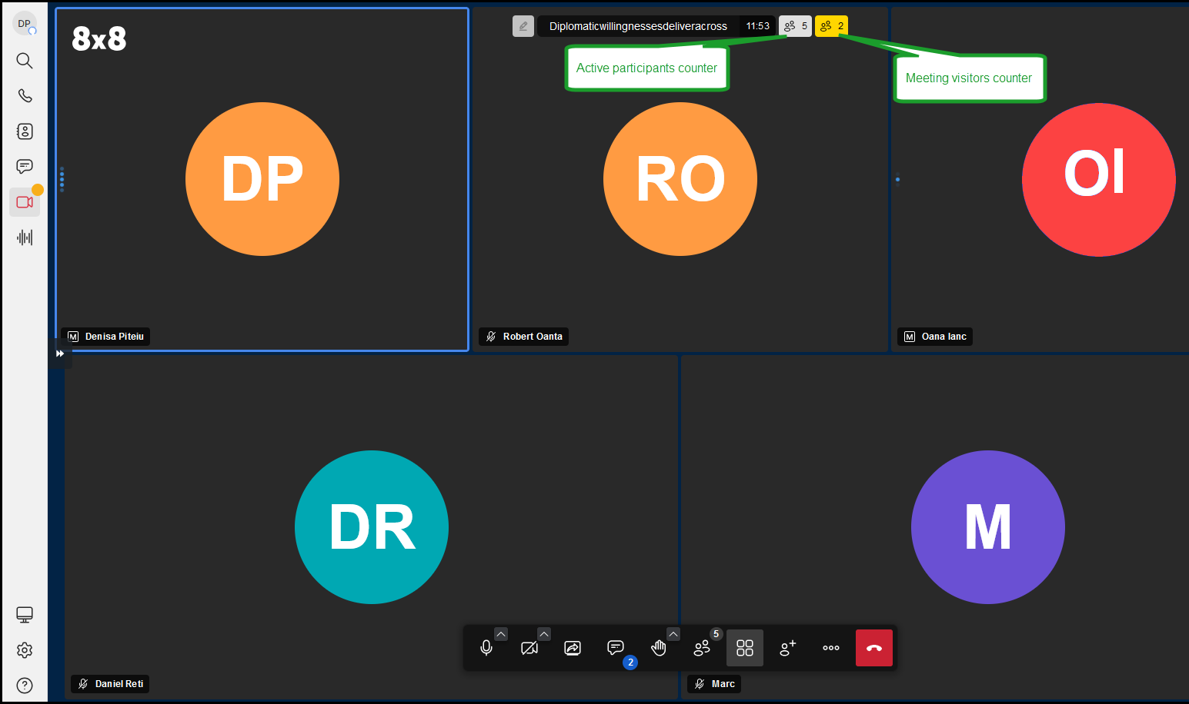Raise hand in the meeting
The width and height of the screenshot is (1189, 704).
click(x=659, y=648)
